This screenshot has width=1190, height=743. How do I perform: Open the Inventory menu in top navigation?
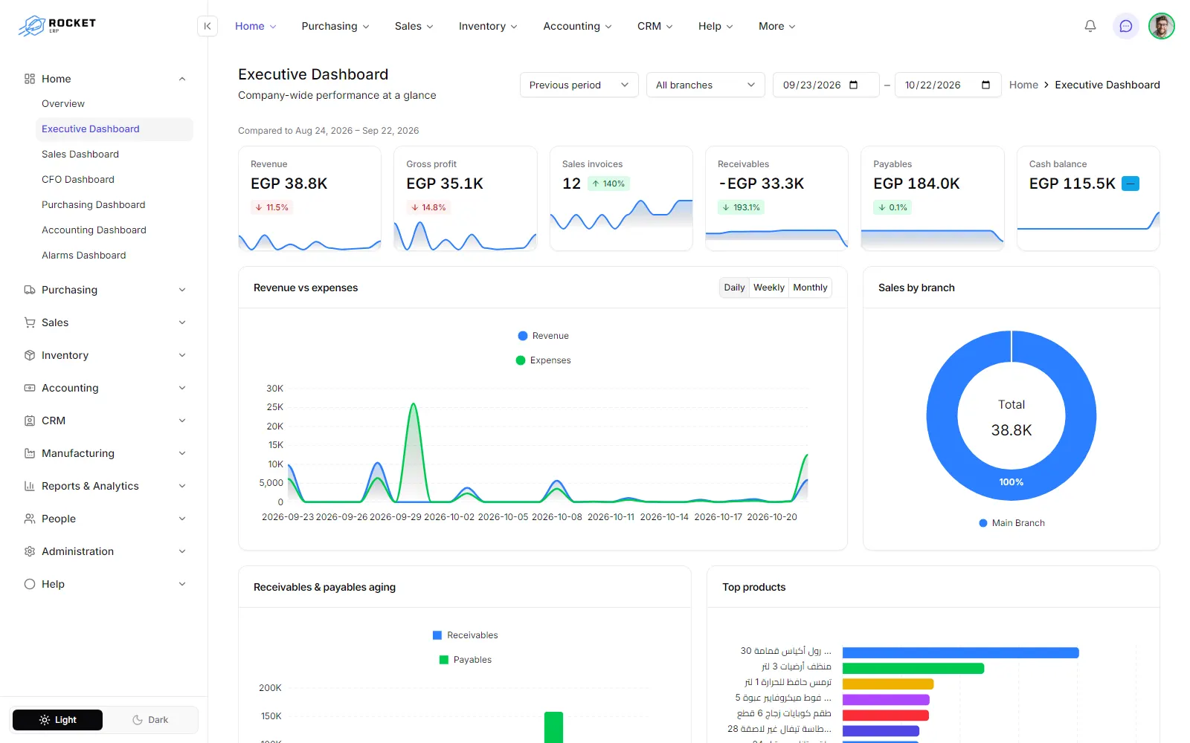coord(488,26)
